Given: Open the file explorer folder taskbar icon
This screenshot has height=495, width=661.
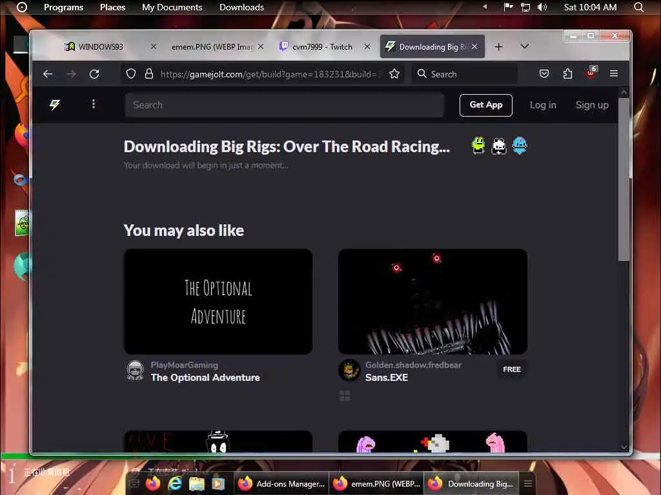Looking at the screenshot, I should click(x=196, y=484).
